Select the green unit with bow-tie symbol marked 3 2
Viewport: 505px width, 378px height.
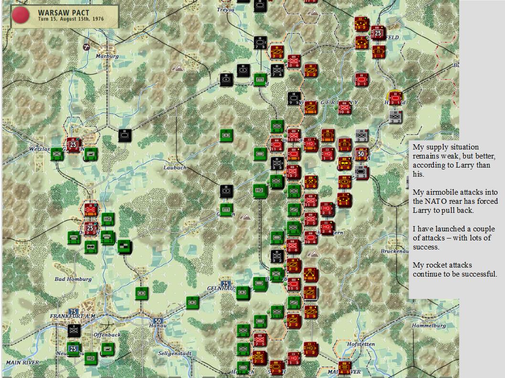pyautogui.click(x=91, y=247)
